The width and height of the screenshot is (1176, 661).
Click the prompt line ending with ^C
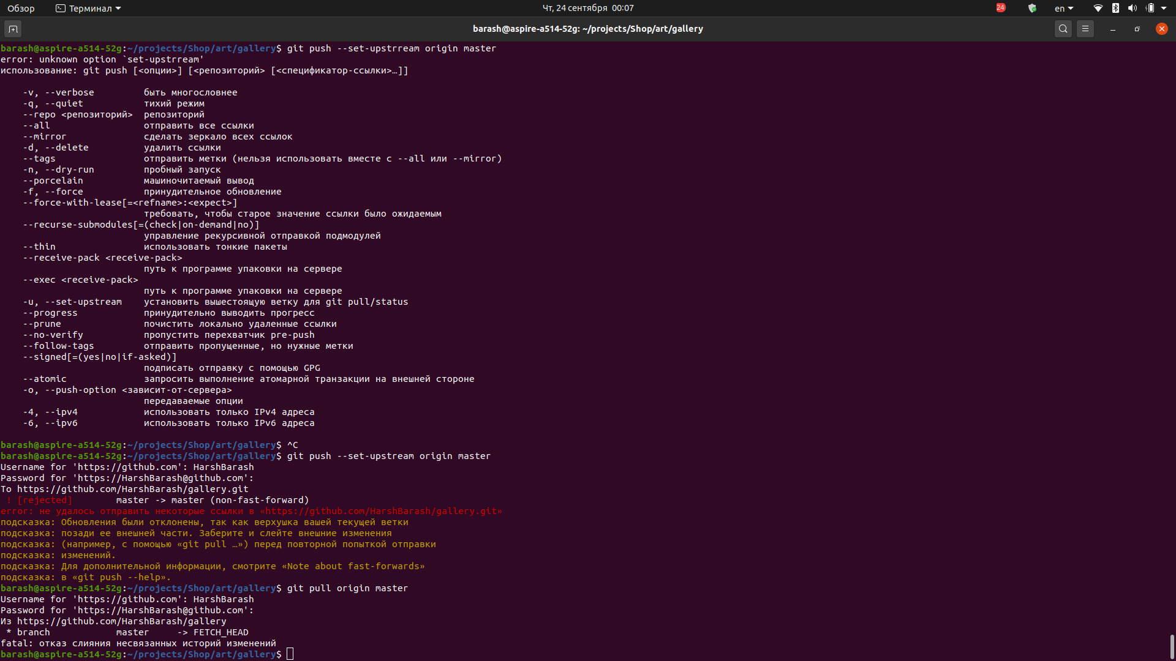(x=149, y=445)
